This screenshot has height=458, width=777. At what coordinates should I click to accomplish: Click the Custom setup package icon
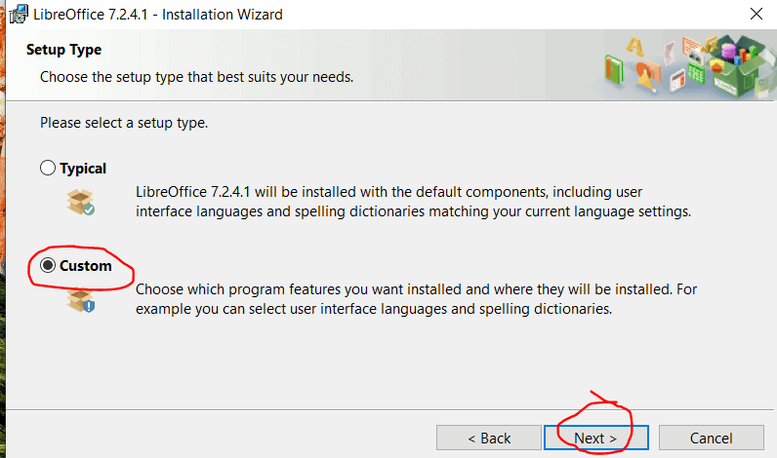click(81, 299)
